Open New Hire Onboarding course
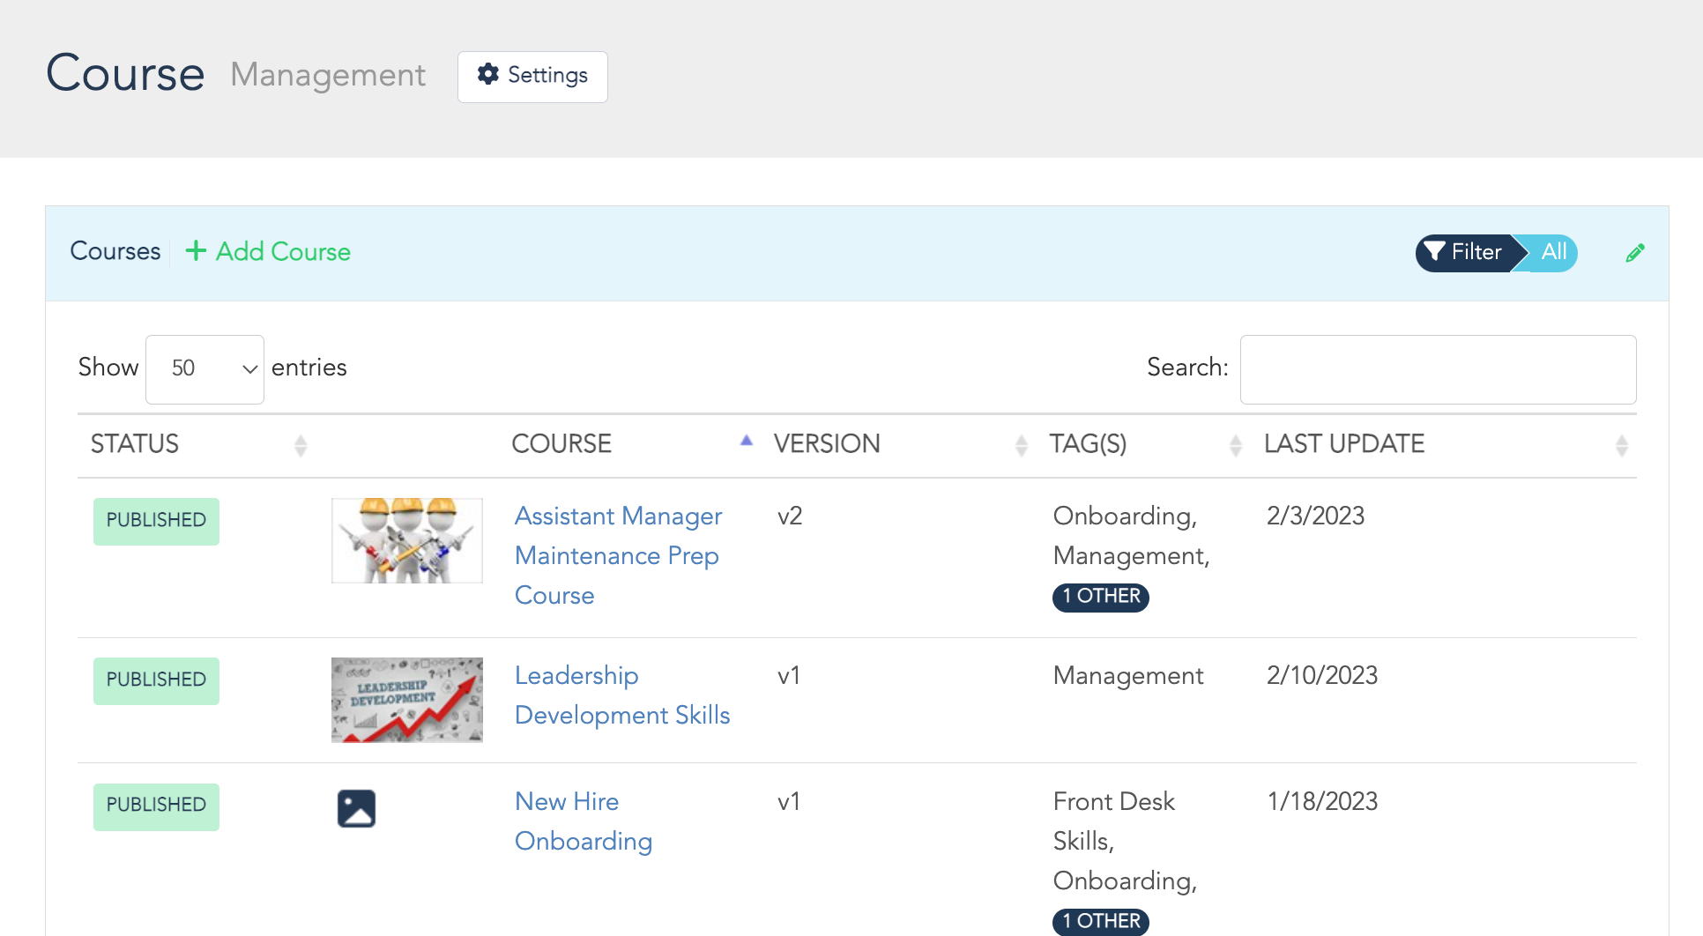The height and width of the screenshot is (936, 1703). (584, 821)
